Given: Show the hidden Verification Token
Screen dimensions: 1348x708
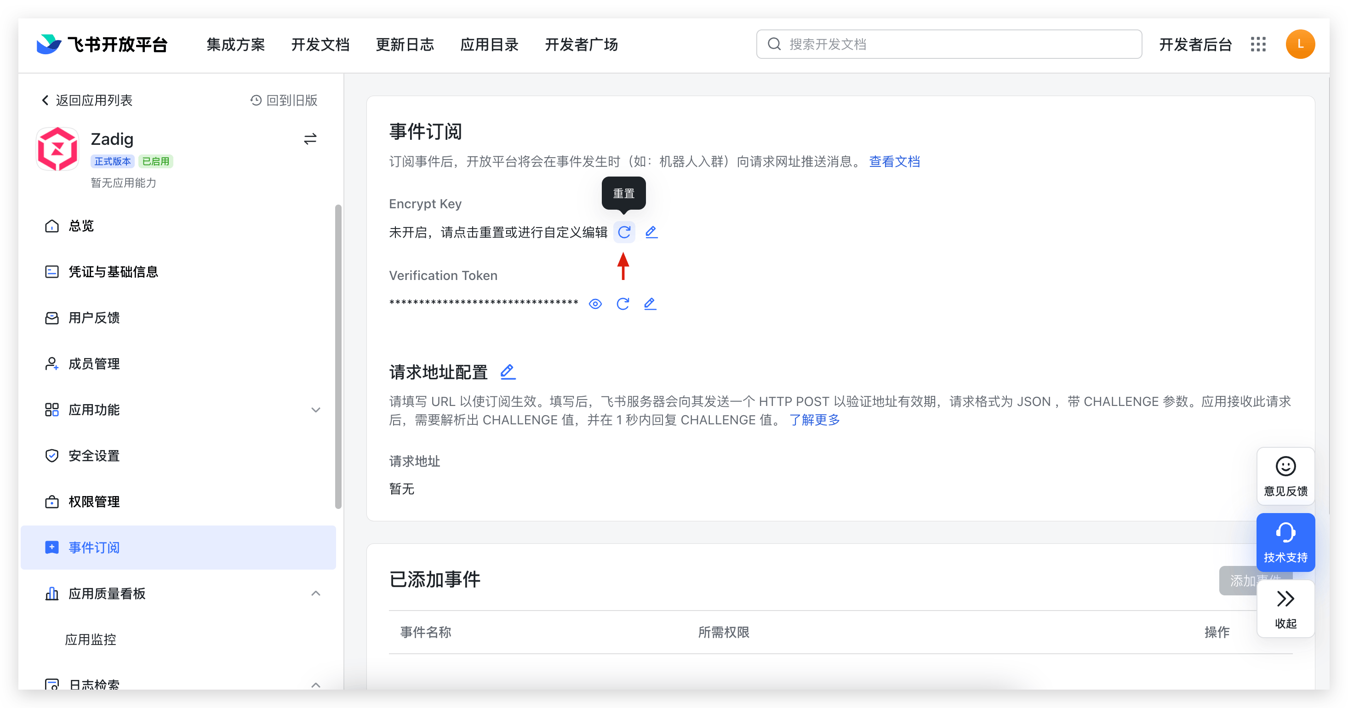Looking at the screenshot, I should coord(595,304).
